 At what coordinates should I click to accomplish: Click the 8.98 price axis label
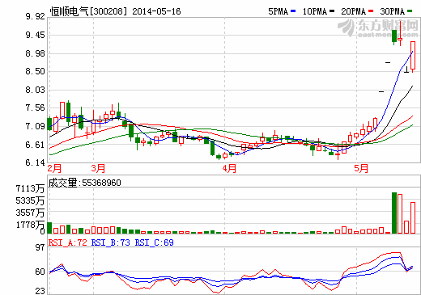click(35, 53)
